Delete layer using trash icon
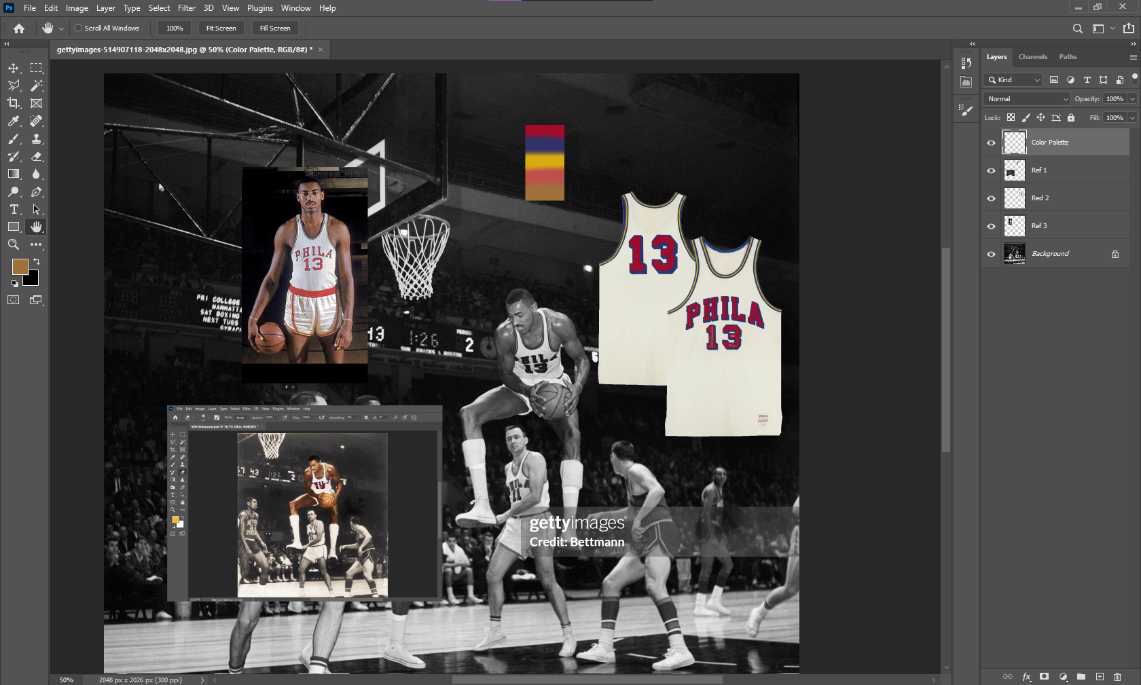 (1117, 676)
